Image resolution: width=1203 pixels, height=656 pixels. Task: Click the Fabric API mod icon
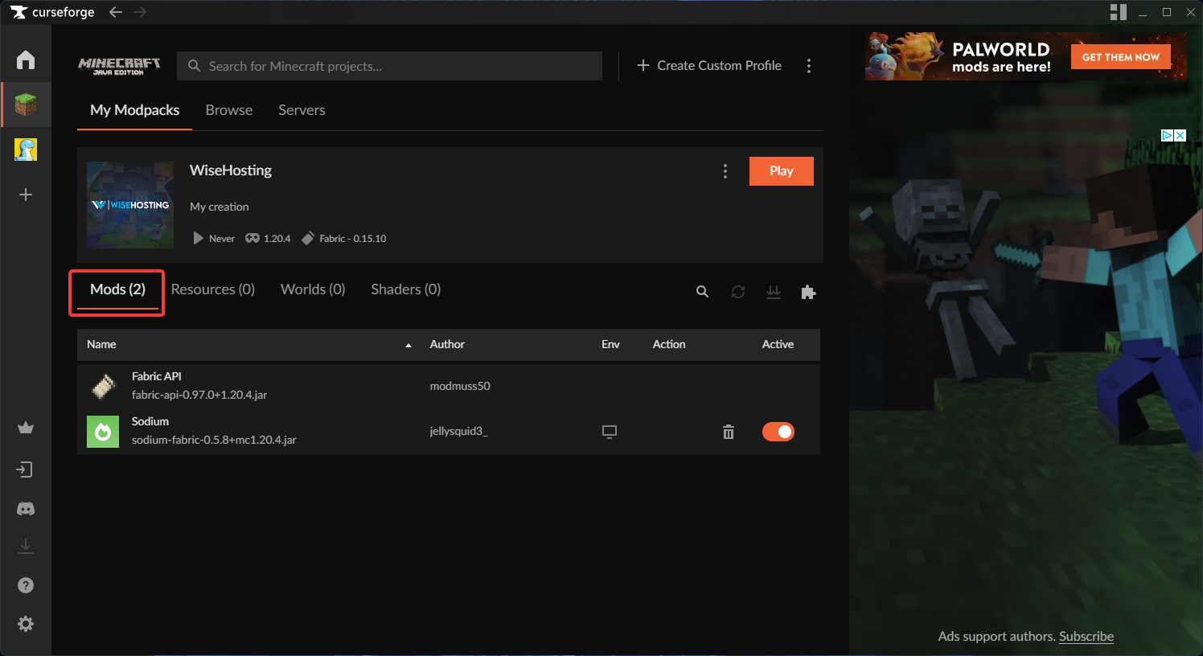click(x=103, y=387)
